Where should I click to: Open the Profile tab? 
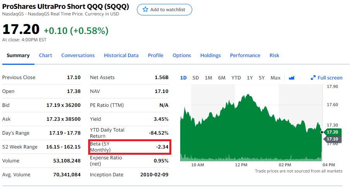(155, 56)
